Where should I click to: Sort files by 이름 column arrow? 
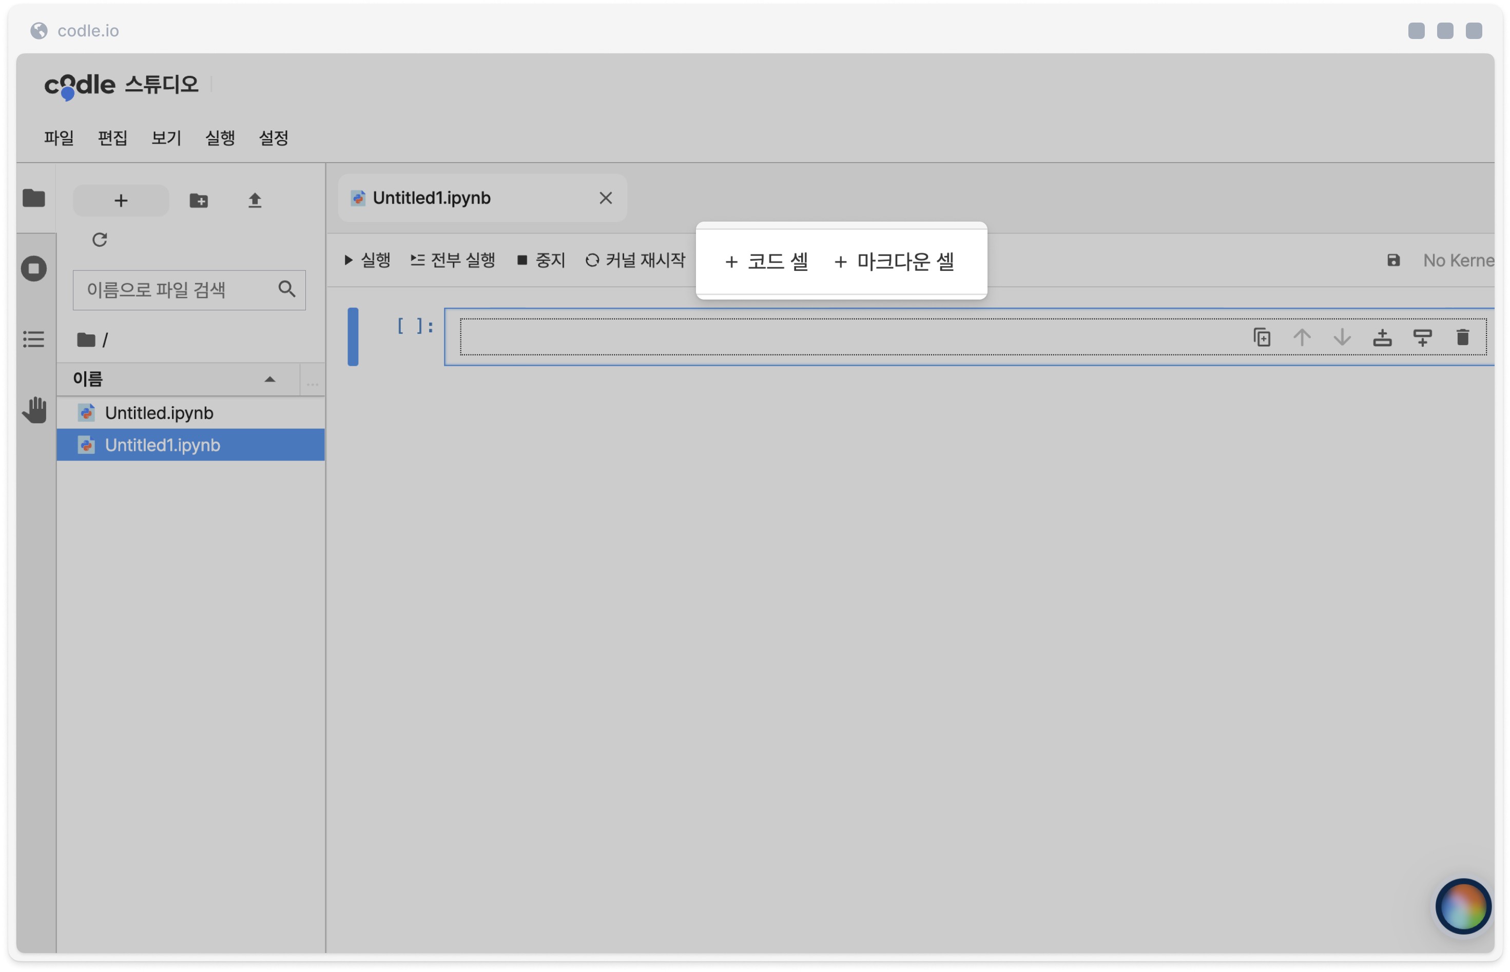(x=269, y=380)
